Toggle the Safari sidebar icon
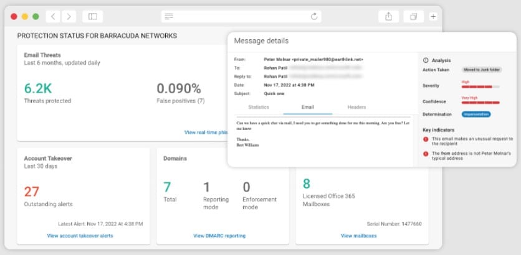521x255 pixels. 93,17
